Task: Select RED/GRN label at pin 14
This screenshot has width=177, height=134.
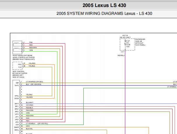Action: pos(29,116)
